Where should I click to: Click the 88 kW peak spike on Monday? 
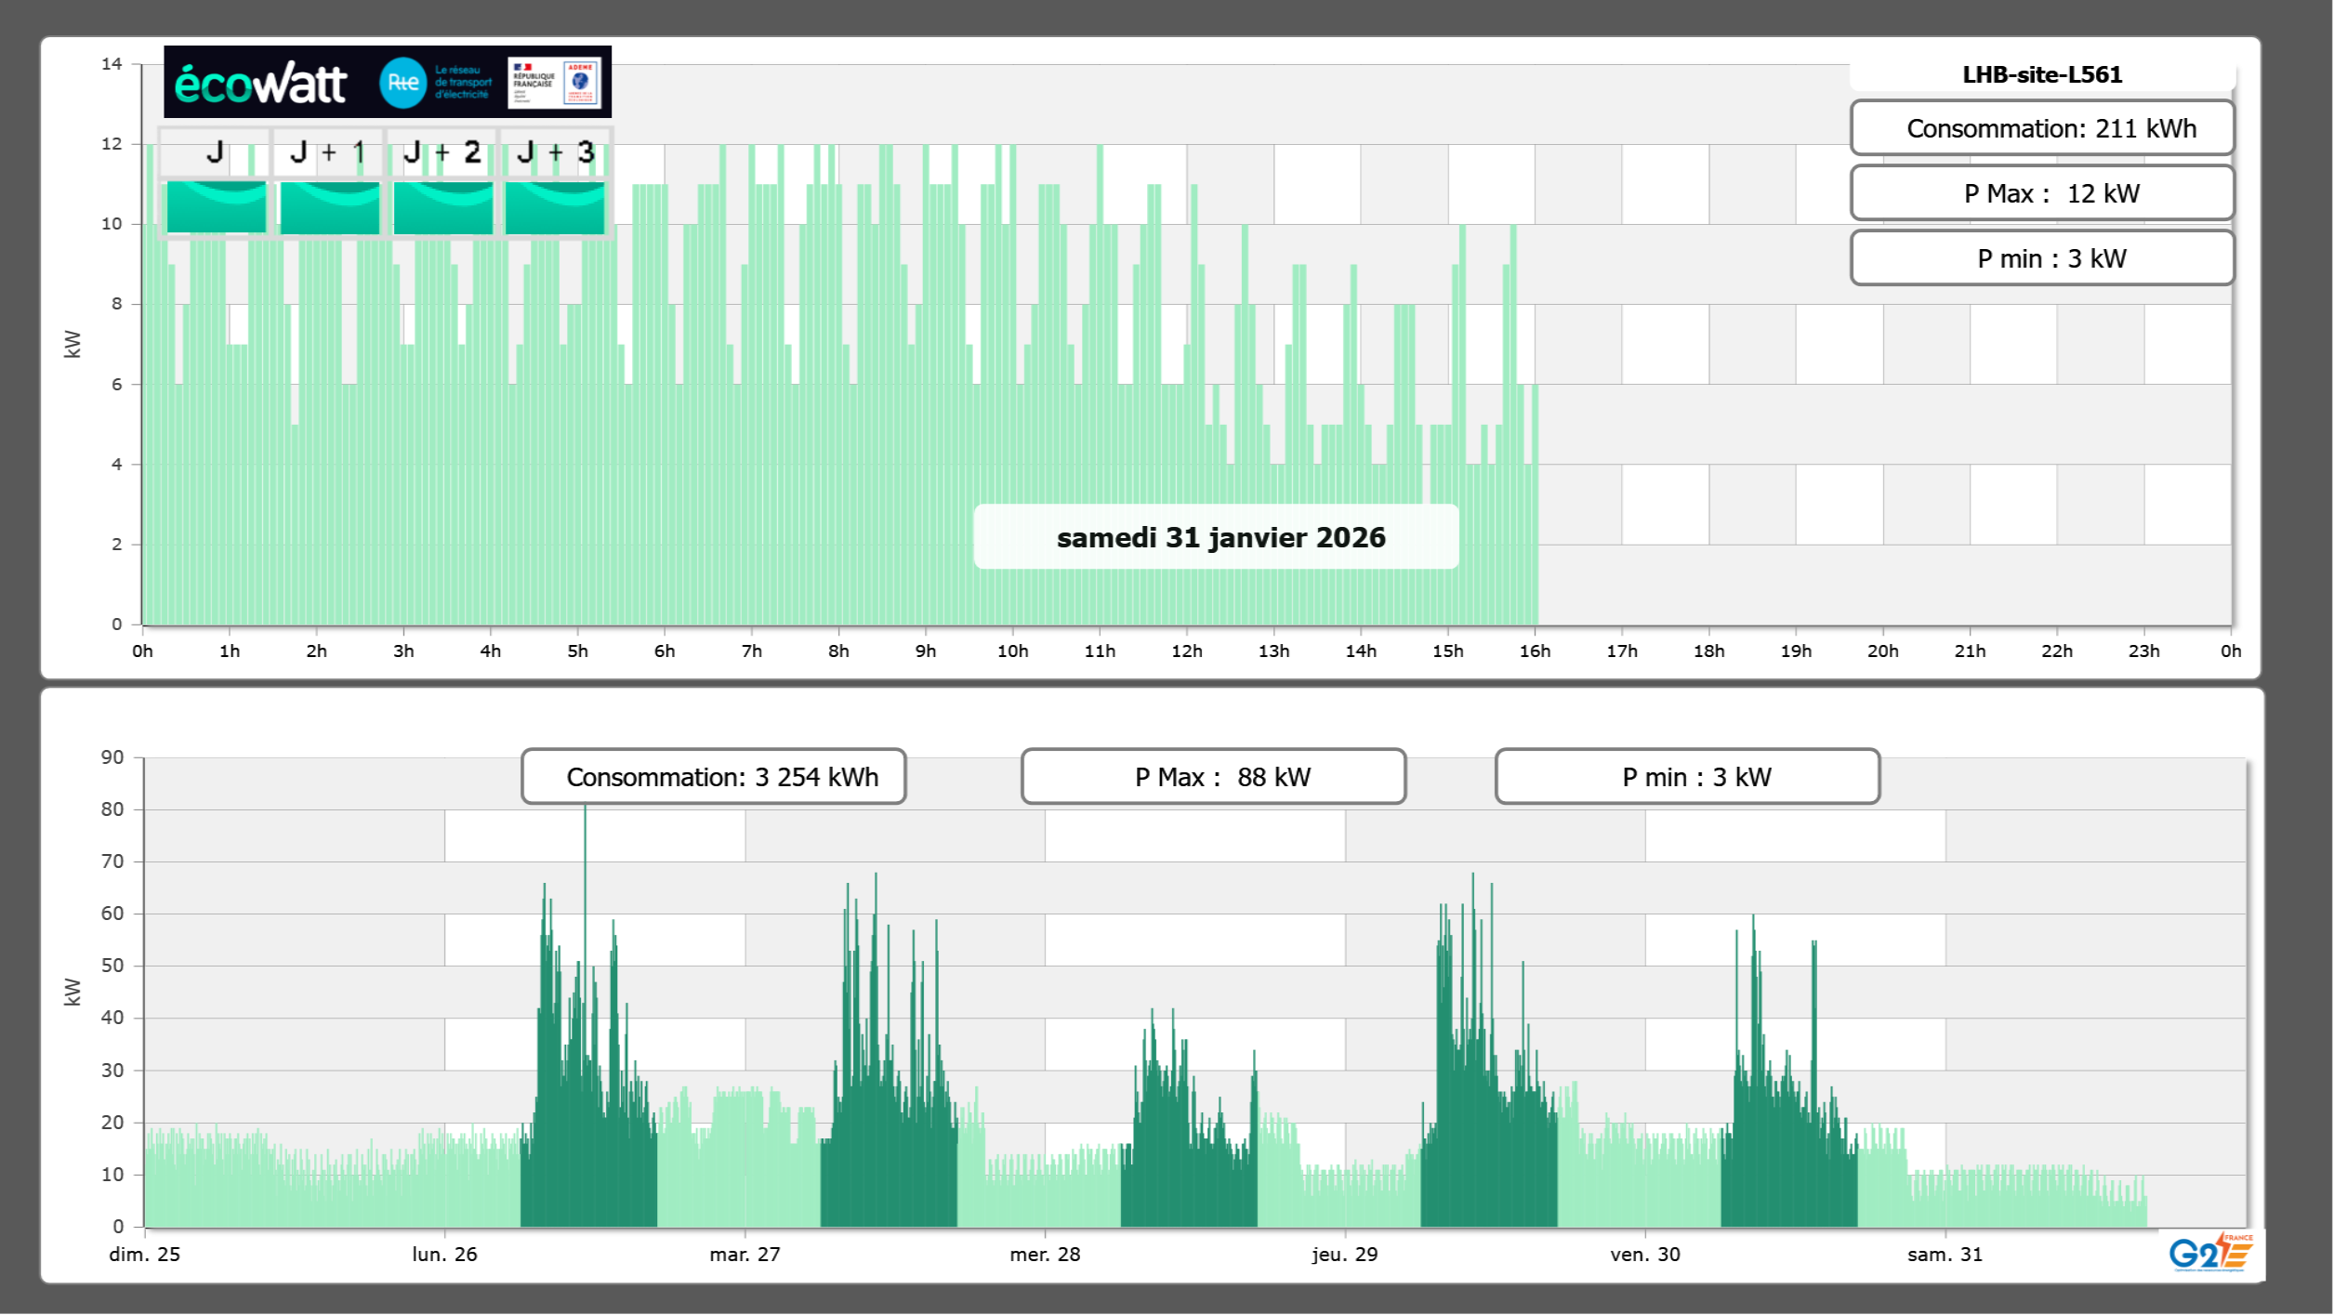(x=585, y=836)
